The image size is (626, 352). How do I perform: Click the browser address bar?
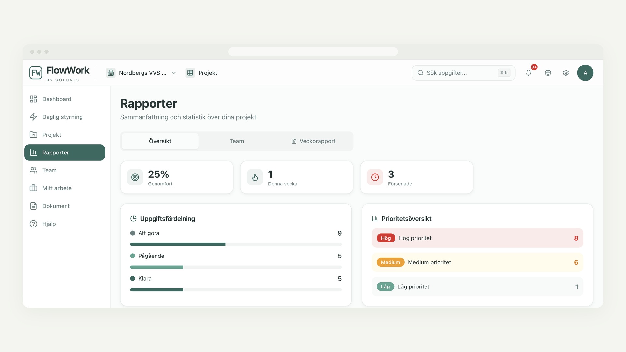click(x=313, y=51)
